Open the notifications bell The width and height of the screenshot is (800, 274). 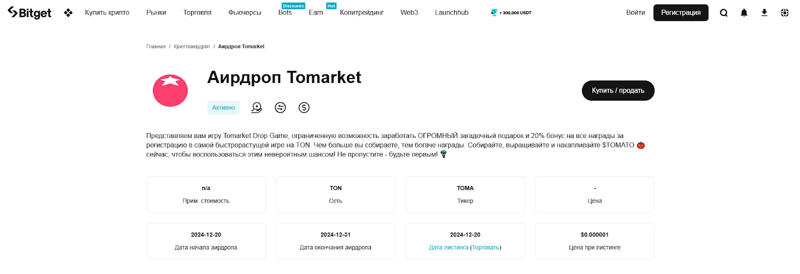[744, 13]
